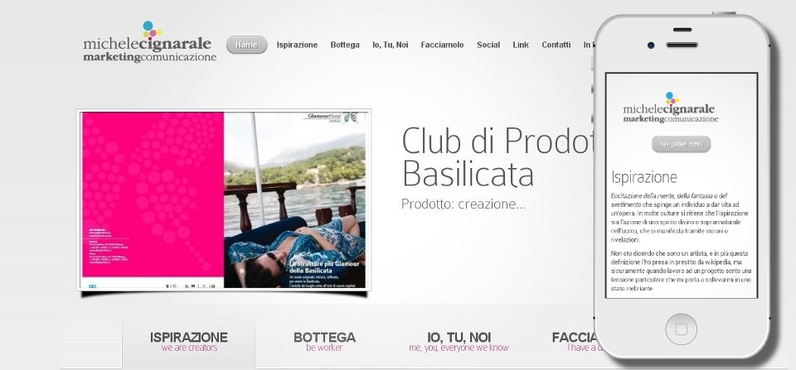Open the Io, Tu, Noi menu item
This screenshot has height=370, width=796.
coord(390,45)
